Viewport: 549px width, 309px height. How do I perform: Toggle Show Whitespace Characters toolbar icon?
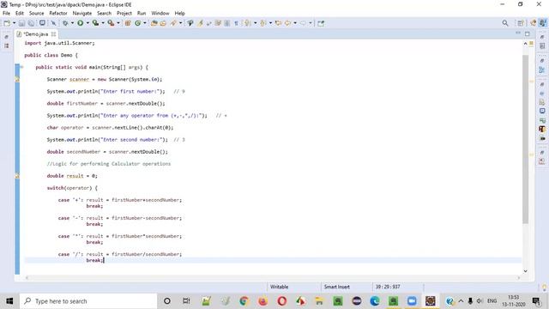click(x=236, y=23)
